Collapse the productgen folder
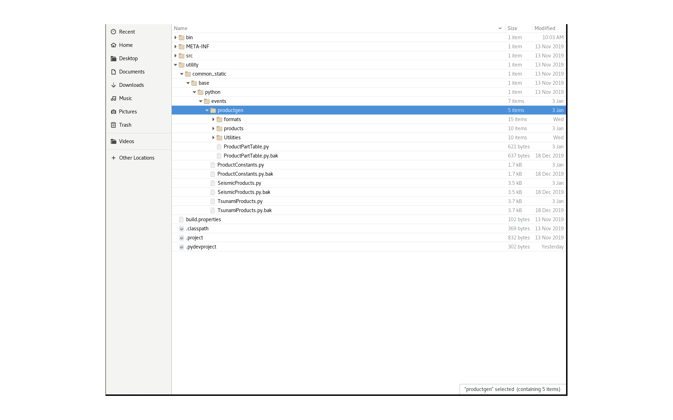Viewport: 673px width, 420px height. (x=207, y=110)
